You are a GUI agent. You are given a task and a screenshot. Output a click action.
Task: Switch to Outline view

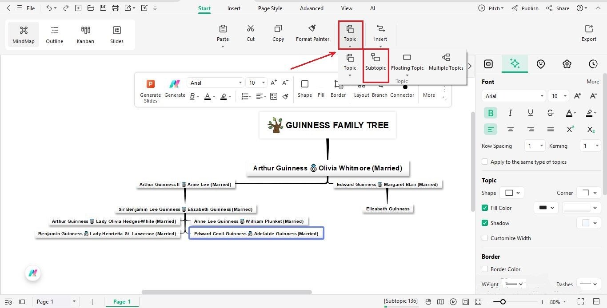click(x=54, y=35)
